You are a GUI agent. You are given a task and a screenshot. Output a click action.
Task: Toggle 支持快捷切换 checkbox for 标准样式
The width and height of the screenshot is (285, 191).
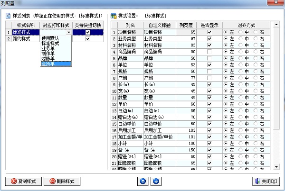coord(87,32)
